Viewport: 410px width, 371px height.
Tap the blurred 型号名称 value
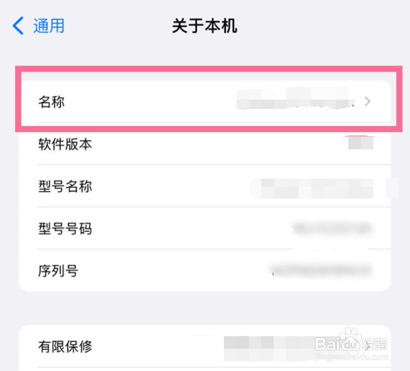tap(320, 186)
